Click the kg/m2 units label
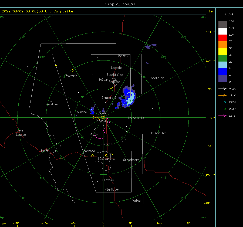243x227 pixels. coord(229,15)
